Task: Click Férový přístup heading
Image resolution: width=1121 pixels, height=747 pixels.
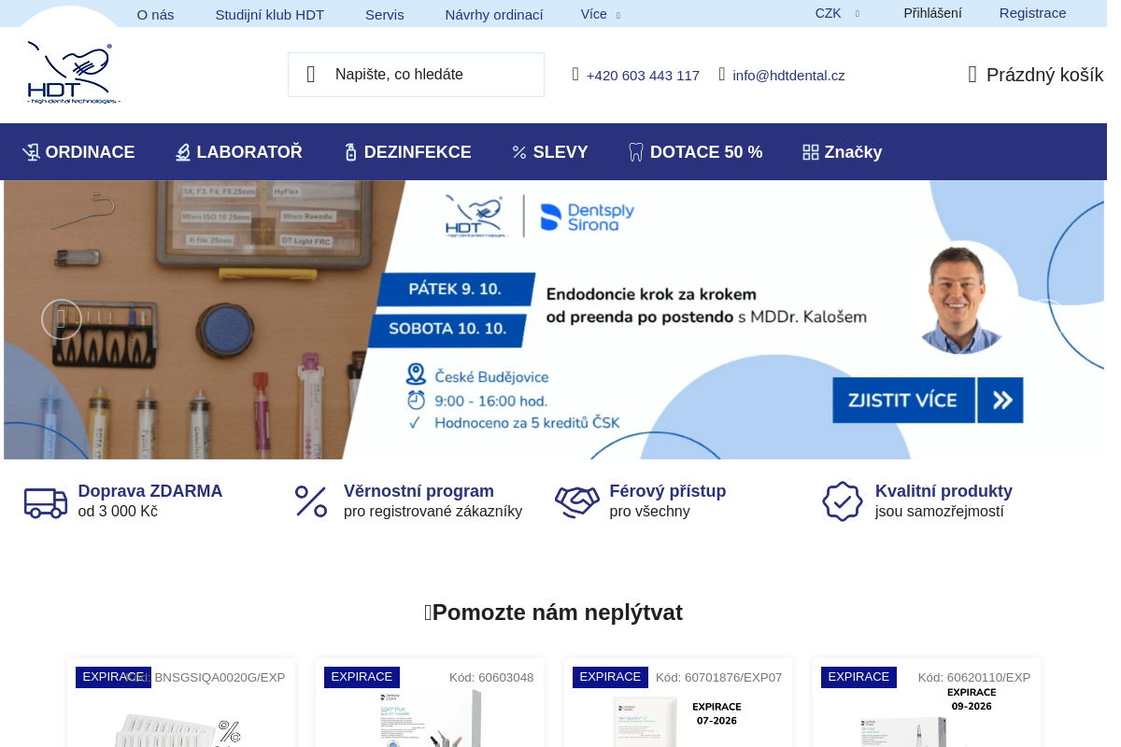Action: pyautogui.click(x=668, y=491)
